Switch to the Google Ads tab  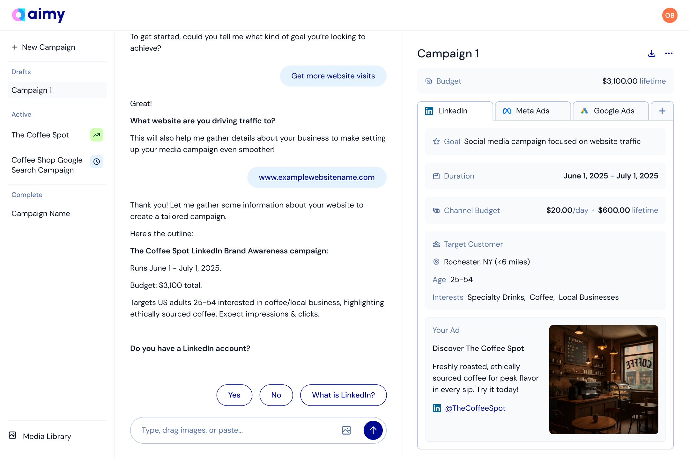tap(610, 111)
